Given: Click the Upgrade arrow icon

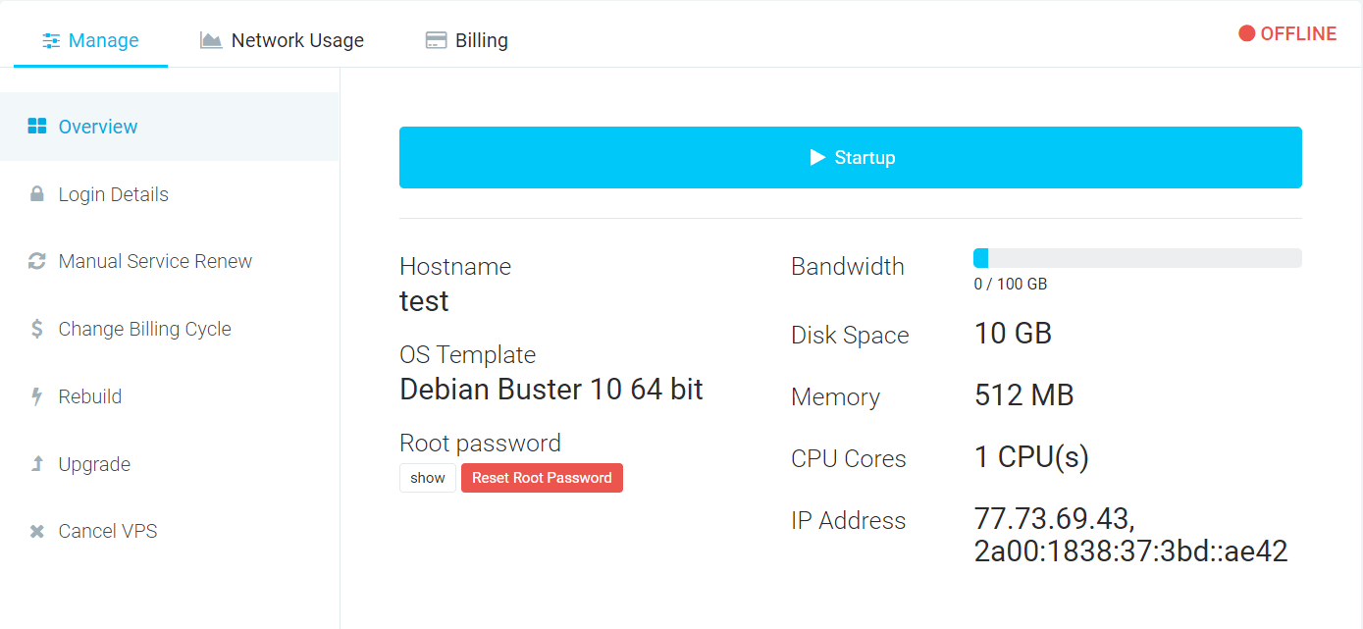Looking at the screenshot, I should pos(35,463).
